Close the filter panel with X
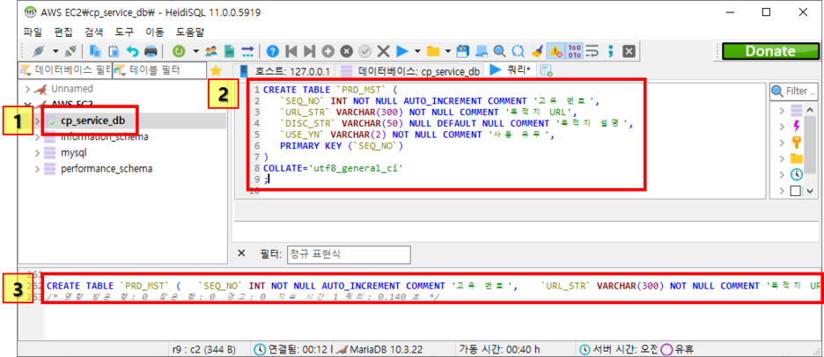The image size is (824, 357). [x=241, y=253]
